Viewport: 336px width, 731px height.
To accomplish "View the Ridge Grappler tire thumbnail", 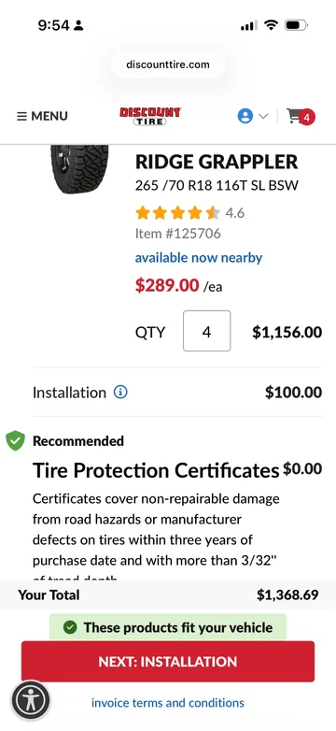I will (x=79, y=169).
